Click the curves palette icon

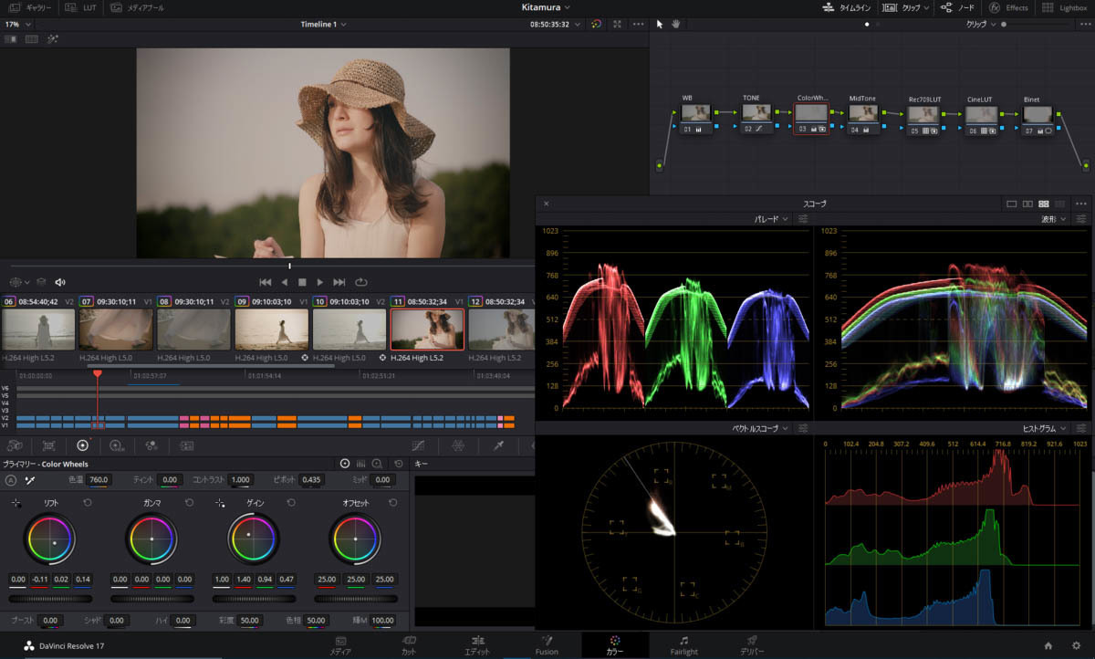(418, 445)
